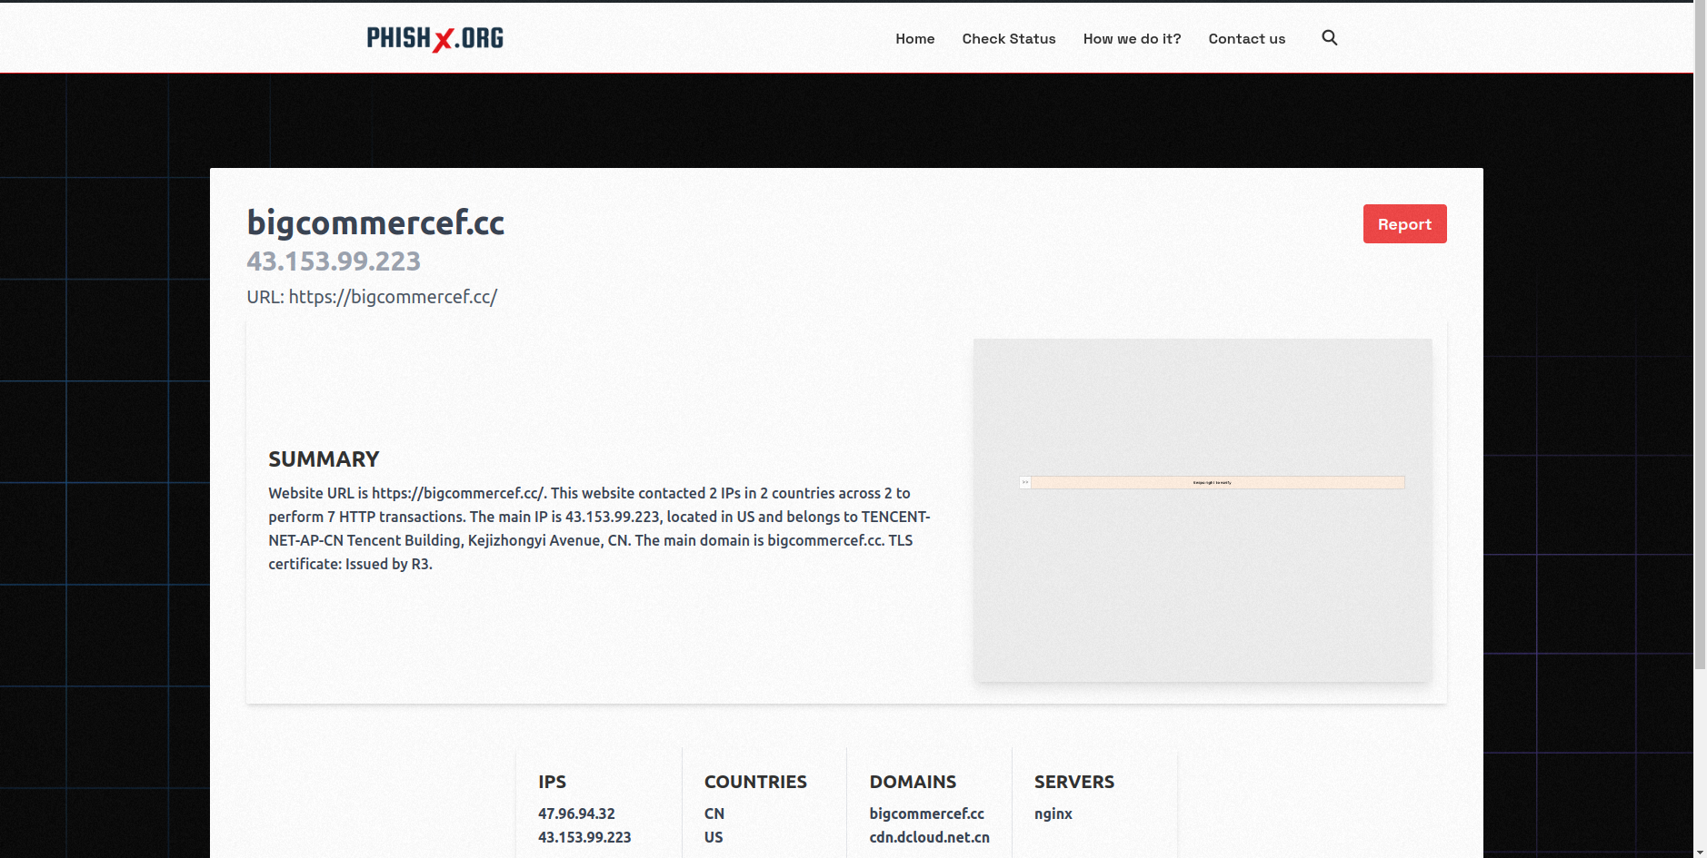Viewport: 1707px width, 858px height.
Task: Click the DOMAINS column heading
Action: point(913,782)
